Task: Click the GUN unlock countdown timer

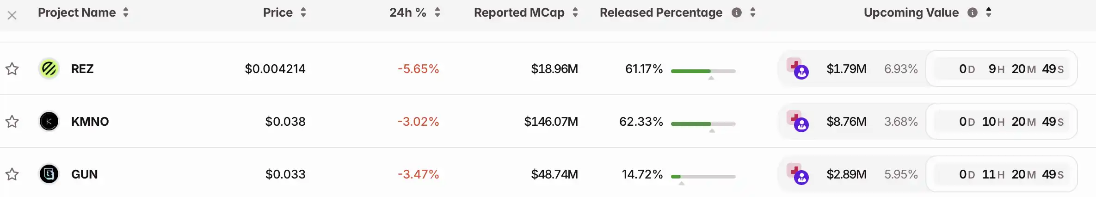Action: point(1002,174)
